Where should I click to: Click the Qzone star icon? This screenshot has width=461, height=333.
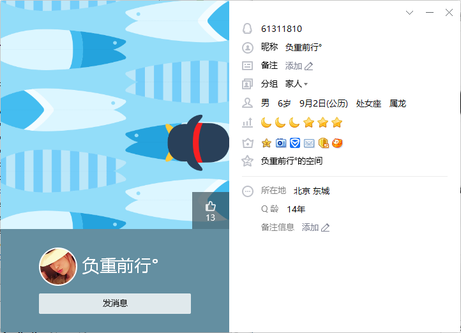[x=247, y=161]
